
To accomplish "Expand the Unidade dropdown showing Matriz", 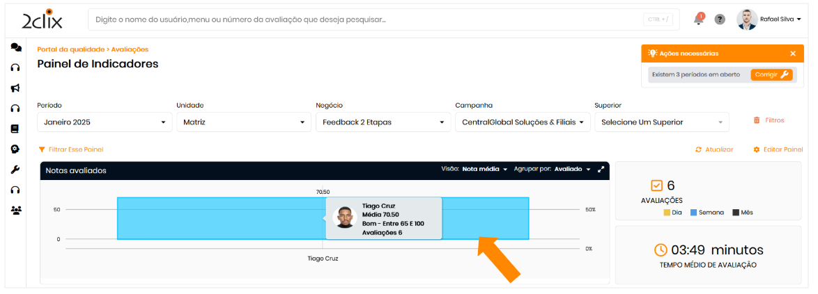I will coord(244,122).
